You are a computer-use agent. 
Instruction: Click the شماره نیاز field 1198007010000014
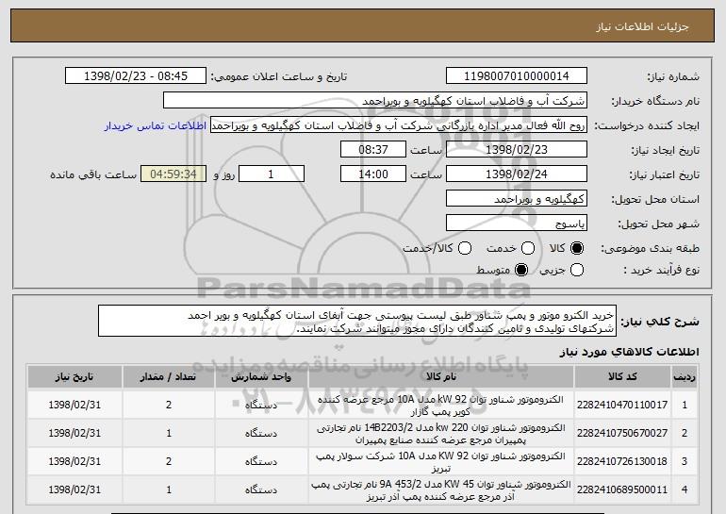click(517, 76)
